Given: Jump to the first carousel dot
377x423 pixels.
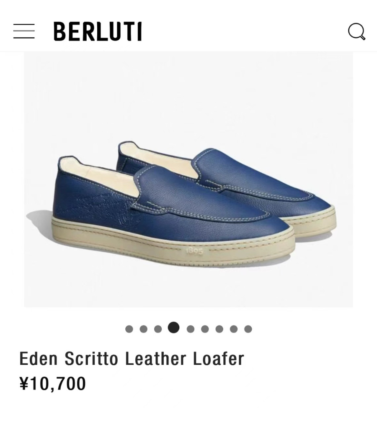Looking at the screenshot, I should point(129,329).
